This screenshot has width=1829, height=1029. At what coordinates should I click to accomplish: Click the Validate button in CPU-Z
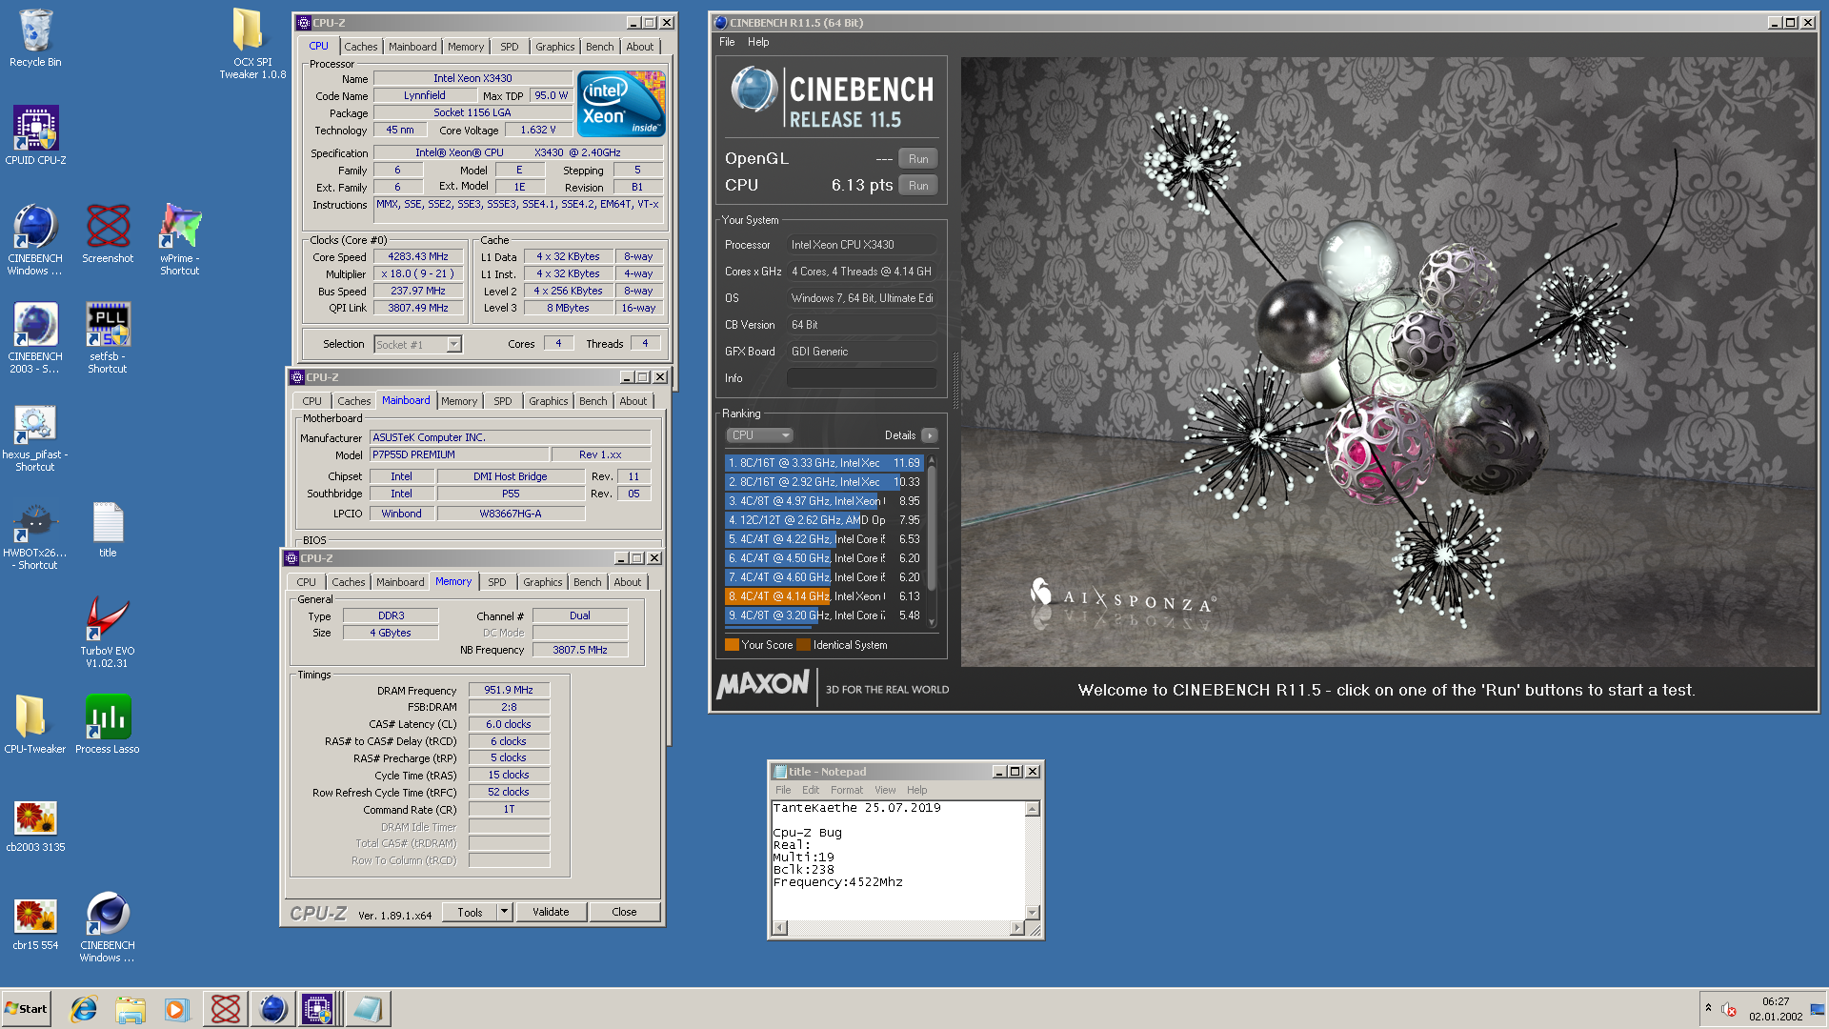pos(551,912)
